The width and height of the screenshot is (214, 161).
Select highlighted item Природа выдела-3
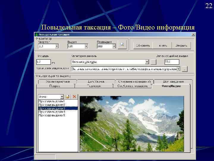point(58,109)
